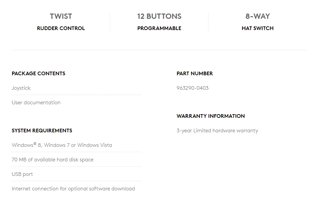This screenshot has height=197, width=311.
Task: Select the Windows 8, Windows 7 requirement line
Action: tap(62, 145)
